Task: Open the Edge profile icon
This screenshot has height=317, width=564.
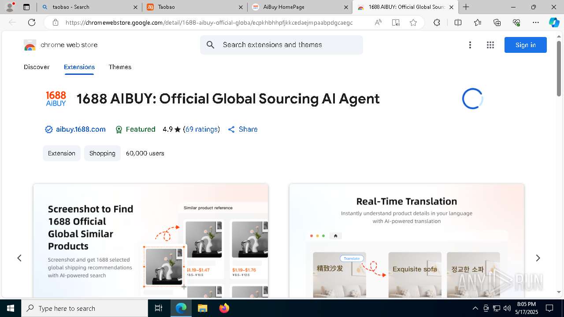Action: 10,7
